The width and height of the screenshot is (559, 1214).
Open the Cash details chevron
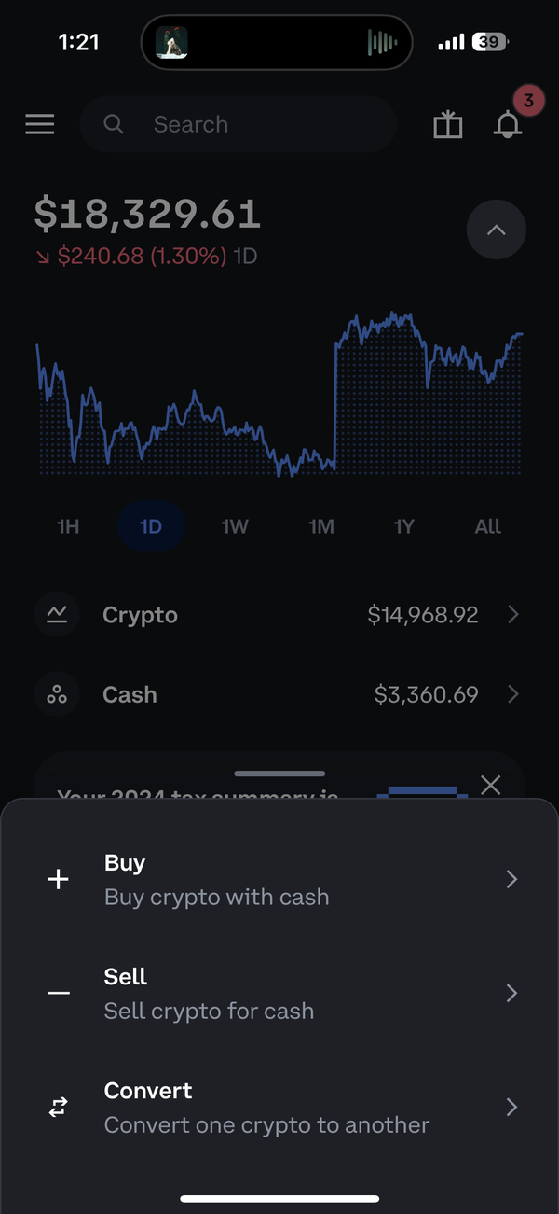coord(512,694)
